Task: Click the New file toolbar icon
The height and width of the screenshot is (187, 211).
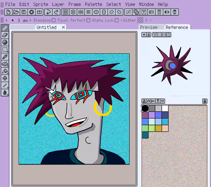Action: (8, 12)
